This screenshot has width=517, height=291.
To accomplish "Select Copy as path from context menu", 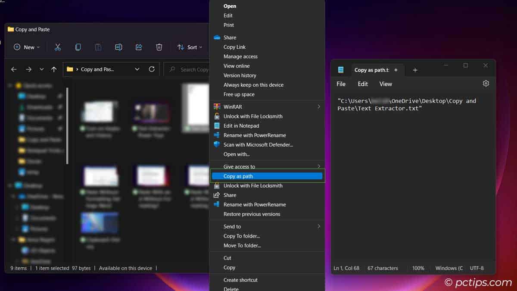I will (x=267, y=176).
